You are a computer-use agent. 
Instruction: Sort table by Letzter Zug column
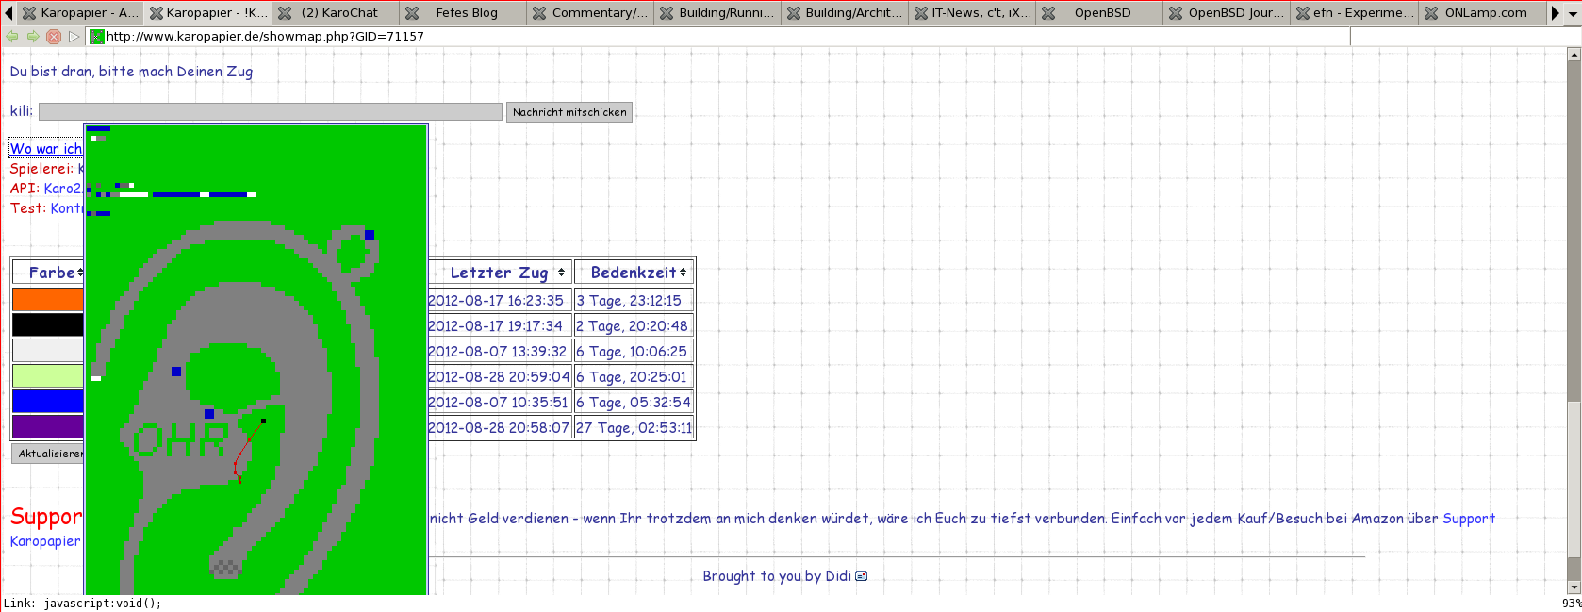tap(500, 273)
